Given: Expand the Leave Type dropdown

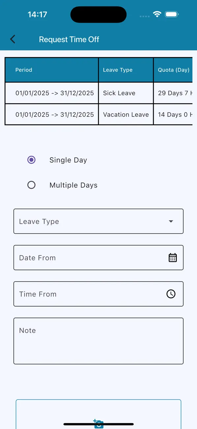Looking at the screenshot, I should click(x=98, y=221).
